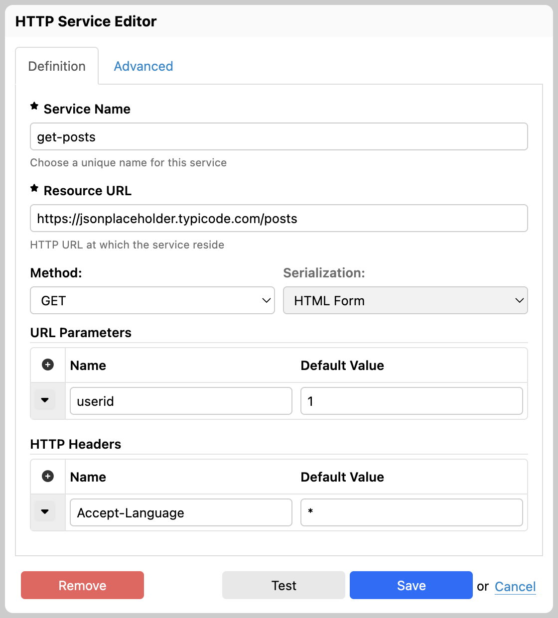Focus the Service Name field containing get-posts
The height and width of the screenshot is (618, 558).
coord(279,137)
